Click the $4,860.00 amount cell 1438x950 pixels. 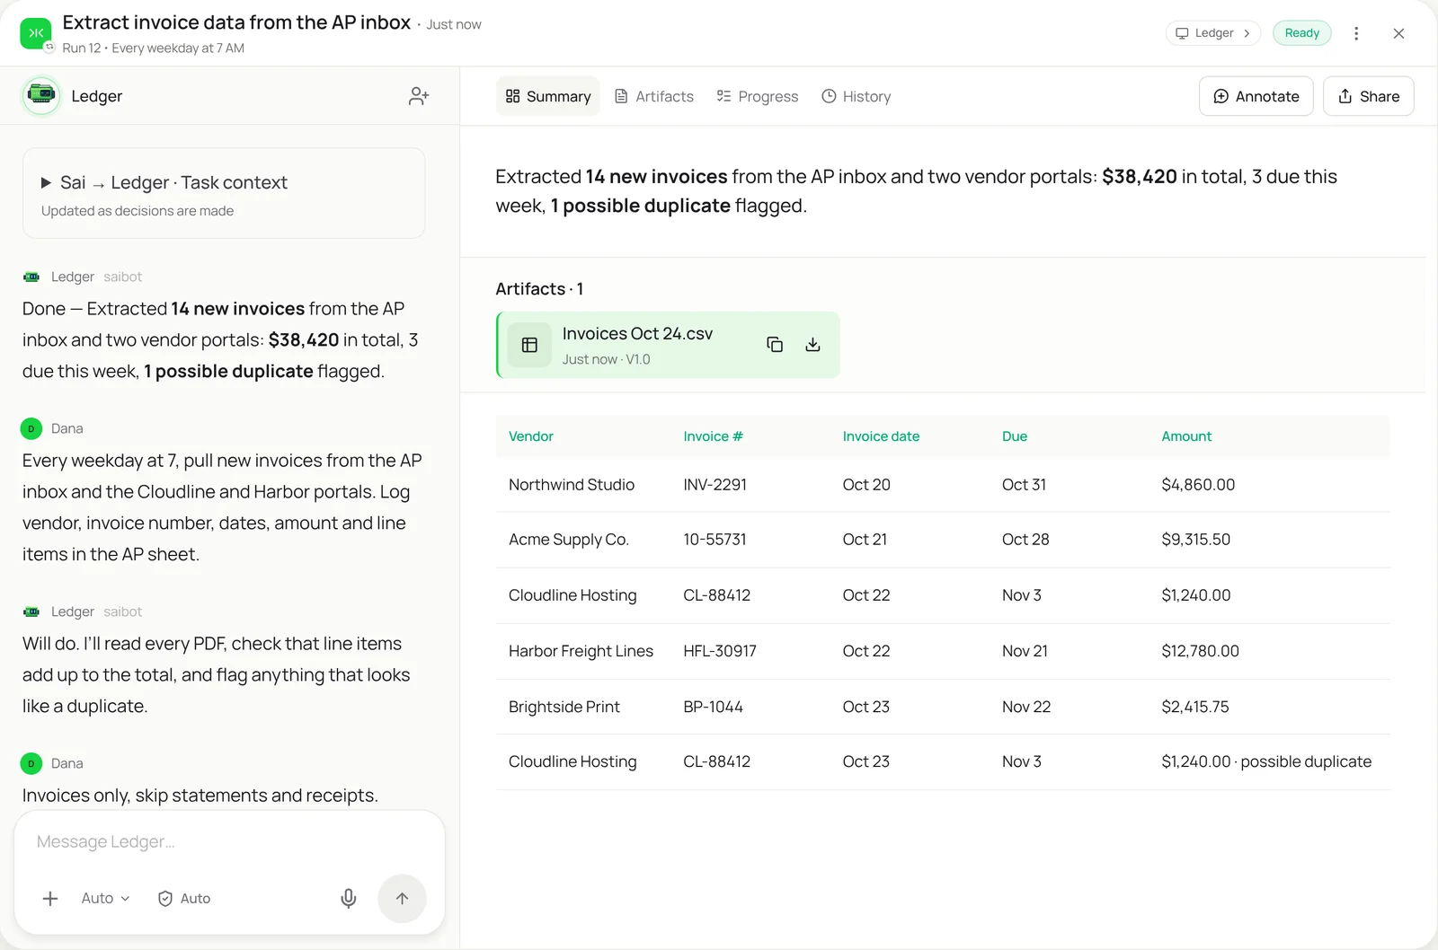coord(1198,485)
